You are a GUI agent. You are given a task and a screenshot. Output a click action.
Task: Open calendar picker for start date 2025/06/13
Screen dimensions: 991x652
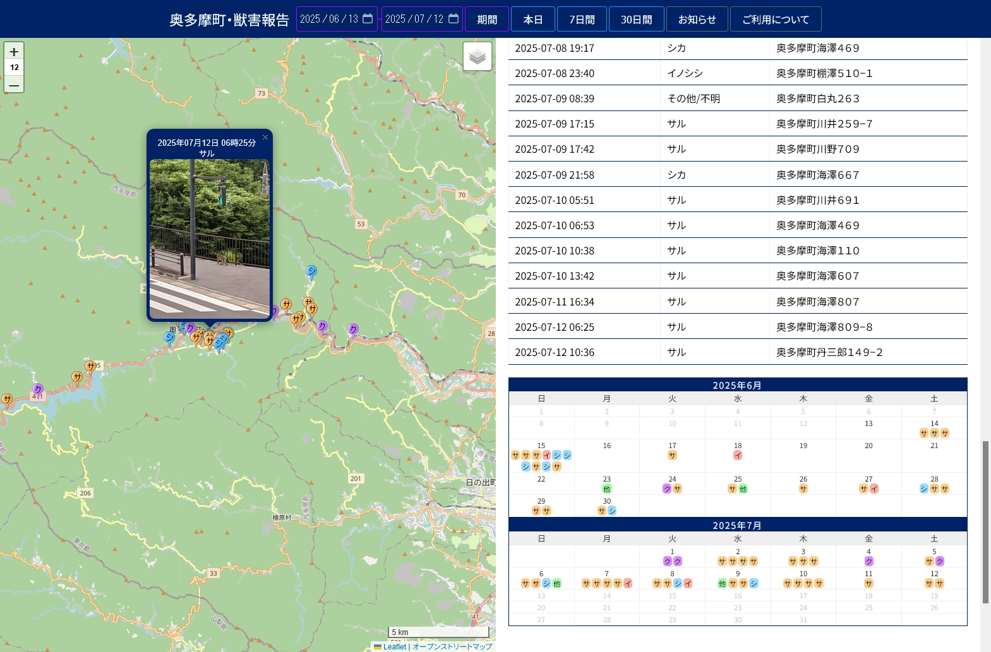pyautogui.click(x=368, y=19)
